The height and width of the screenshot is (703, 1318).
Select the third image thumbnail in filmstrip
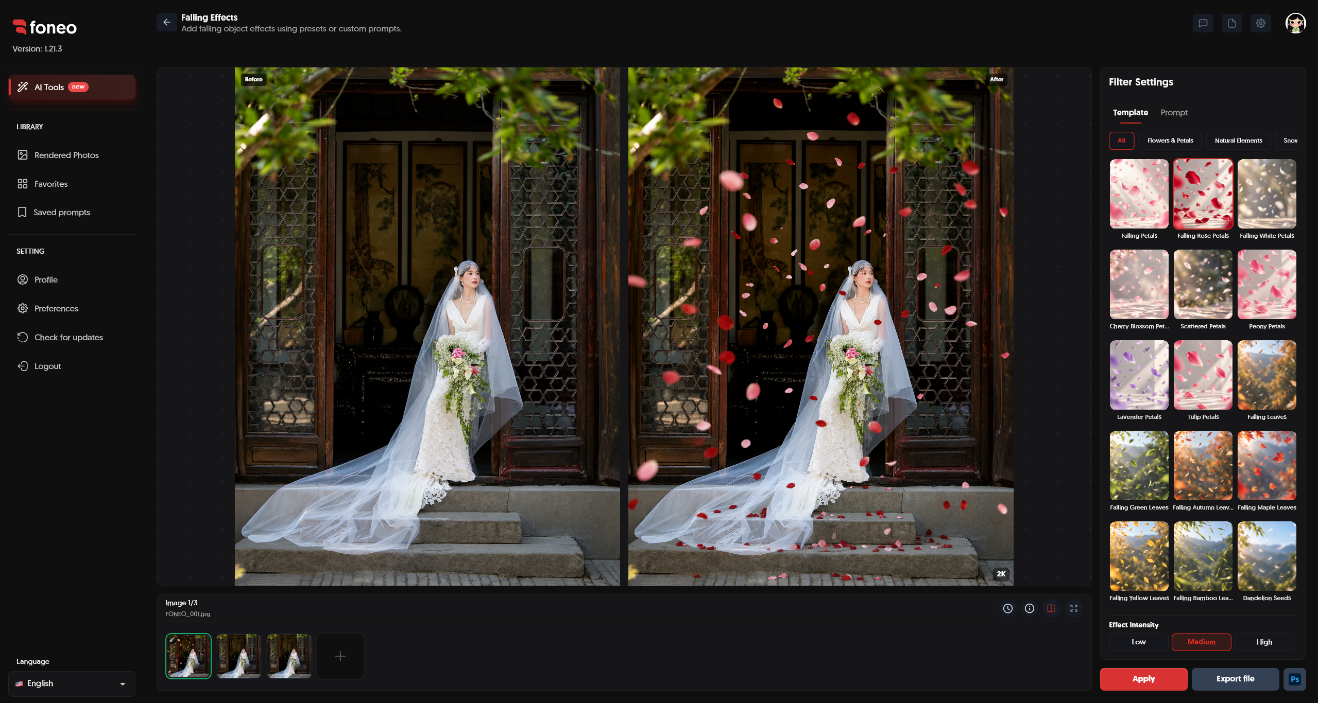coord(289,656)
